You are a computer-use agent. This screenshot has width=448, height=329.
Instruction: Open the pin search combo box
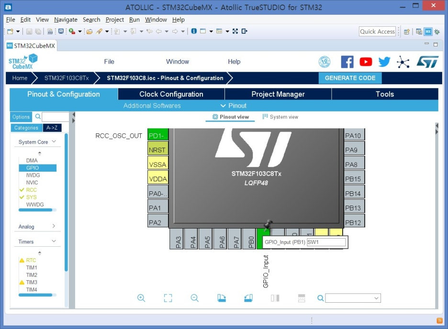click(x=353, y=298)
